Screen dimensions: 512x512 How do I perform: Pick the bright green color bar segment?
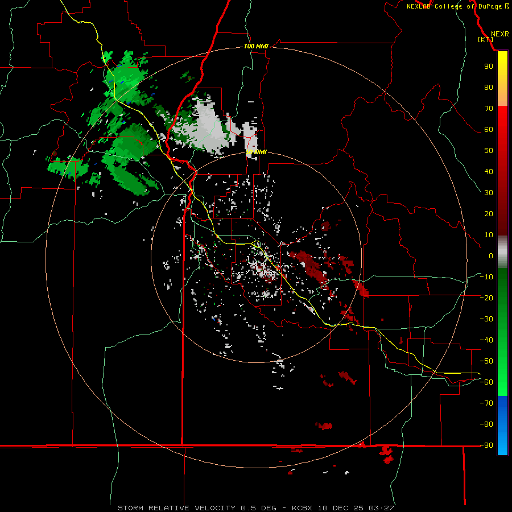click(502, 375)
